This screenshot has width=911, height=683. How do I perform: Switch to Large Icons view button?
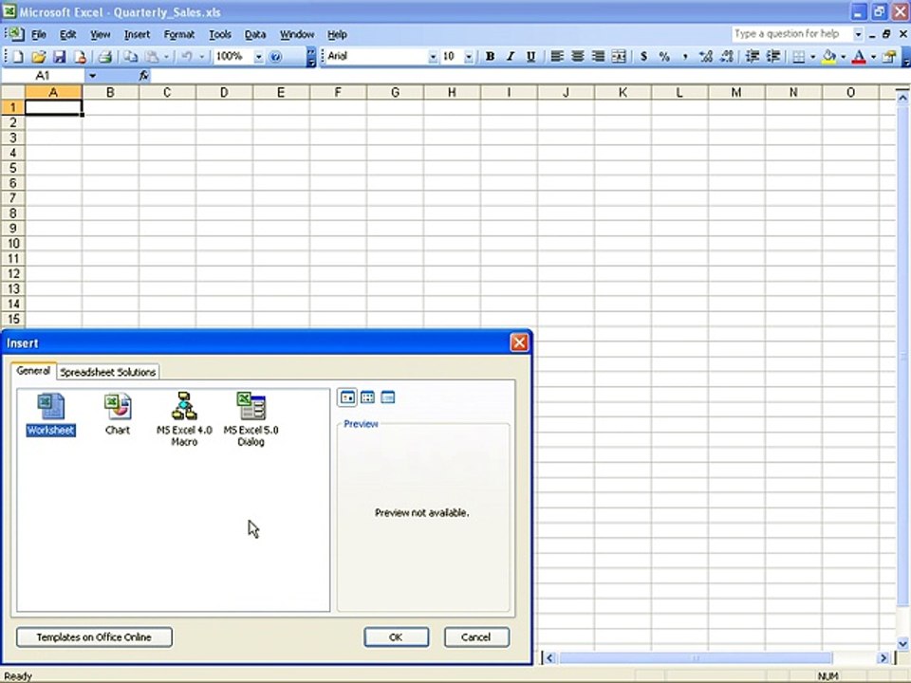click(x=347, y=397)
